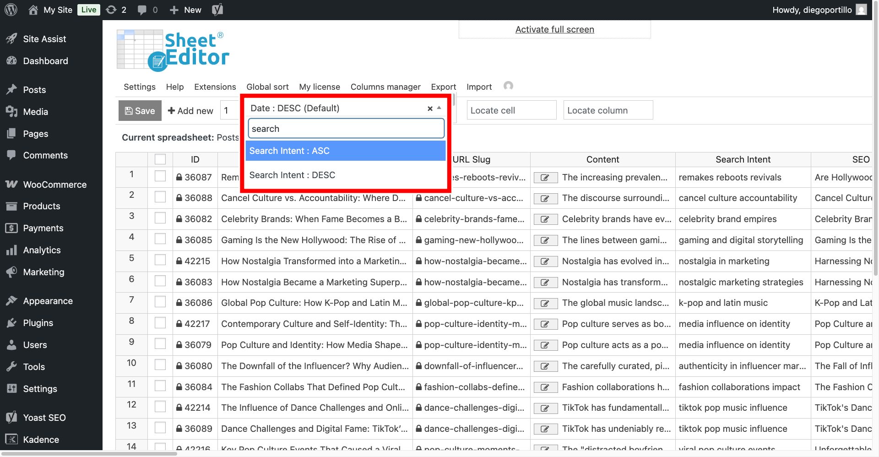Check the checkbox for row 1
Viewport: 879px width, 457px height.
160,176
